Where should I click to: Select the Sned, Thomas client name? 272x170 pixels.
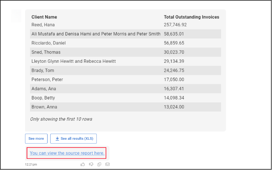pyautogui.click(x=46, y=52)
